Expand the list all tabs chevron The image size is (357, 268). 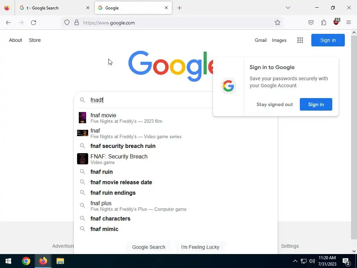point(288,8)
